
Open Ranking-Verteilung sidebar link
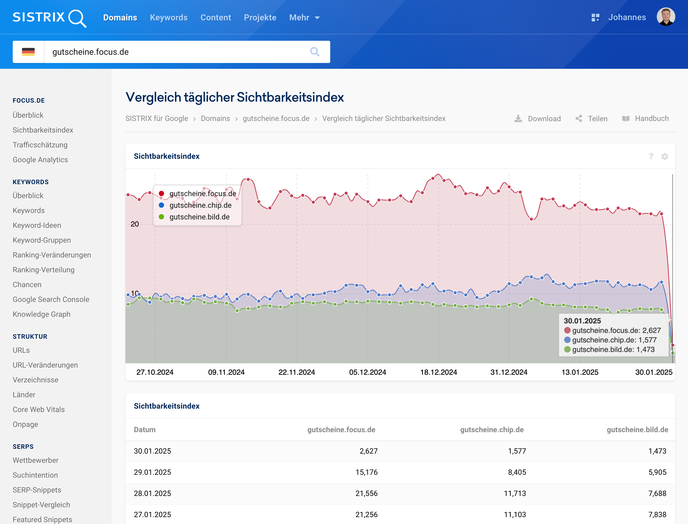click(x=44, y=270)
